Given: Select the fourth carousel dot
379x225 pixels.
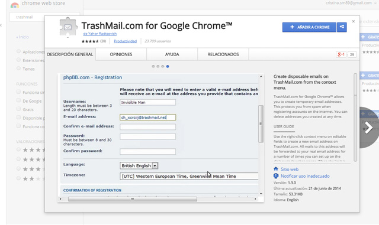Looking at the screenshot, I should (168, 66).
